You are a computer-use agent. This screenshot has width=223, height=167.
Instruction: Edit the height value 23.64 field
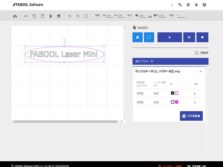[163, 16]
